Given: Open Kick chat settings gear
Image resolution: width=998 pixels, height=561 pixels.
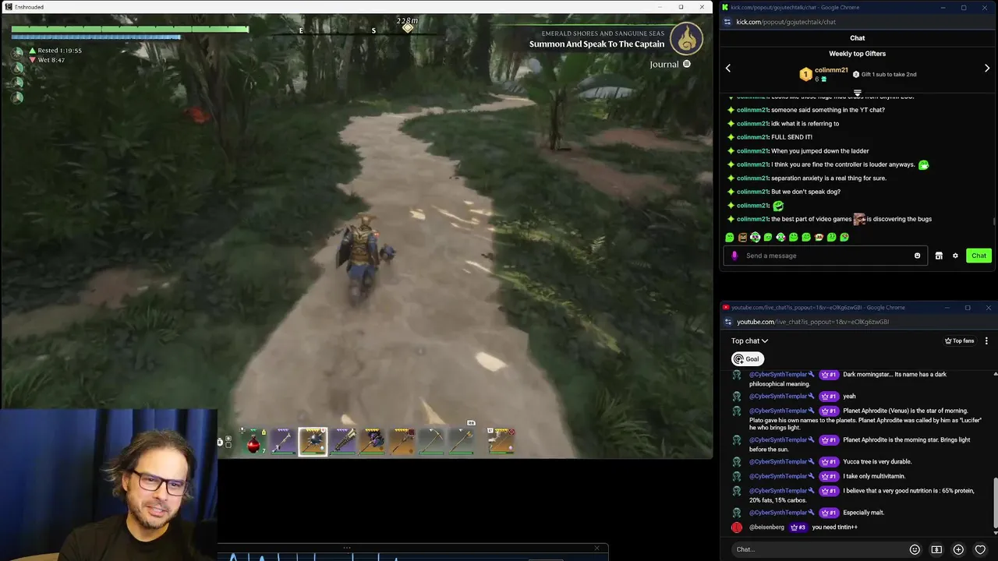Looking at the screenshot, I should point(955,256).
